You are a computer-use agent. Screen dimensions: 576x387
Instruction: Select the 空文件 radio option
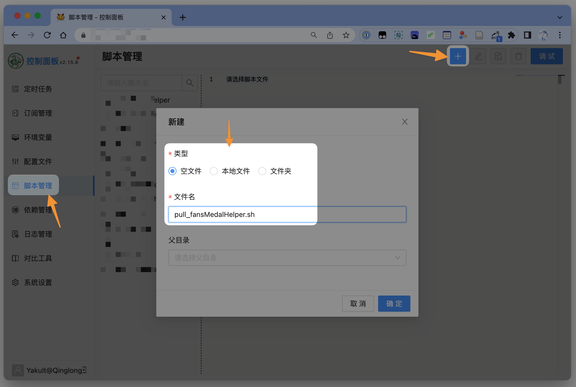[x=172, y=171]
